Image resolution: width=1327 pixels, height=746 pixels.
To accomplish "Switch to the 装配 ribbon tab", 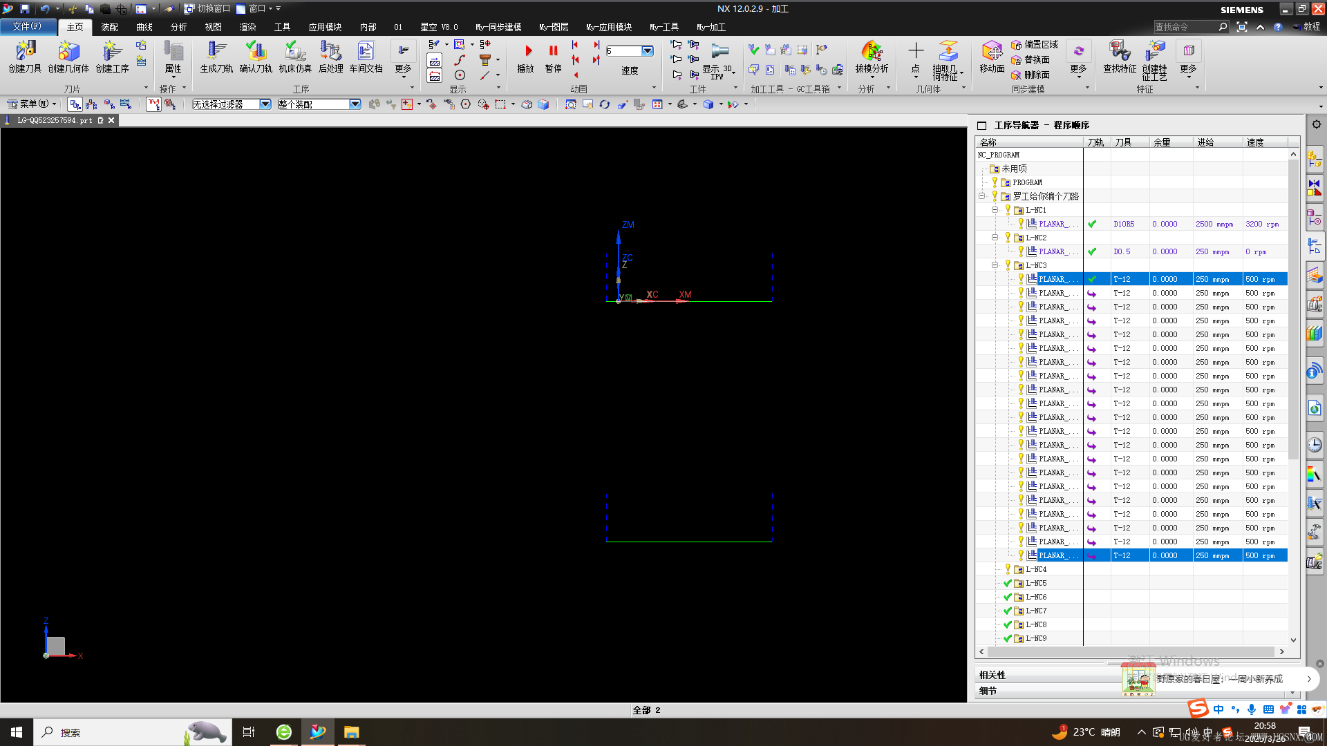I will pyautogui.click(x=109, y=27).
